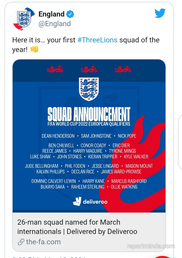This screenshot has height=258, width=182.
Task: Click the Deliveroo logo in the image
Action: click(90, 201)
